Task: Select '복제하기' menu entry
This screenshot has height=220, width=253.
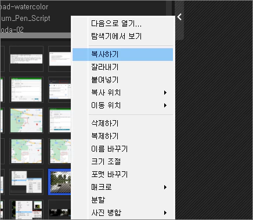Action: point(122,136)
